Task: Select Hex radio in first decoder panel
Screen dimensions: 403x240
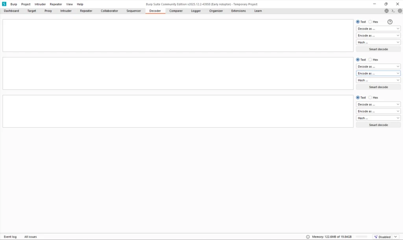Action: (x=370, y=22)
